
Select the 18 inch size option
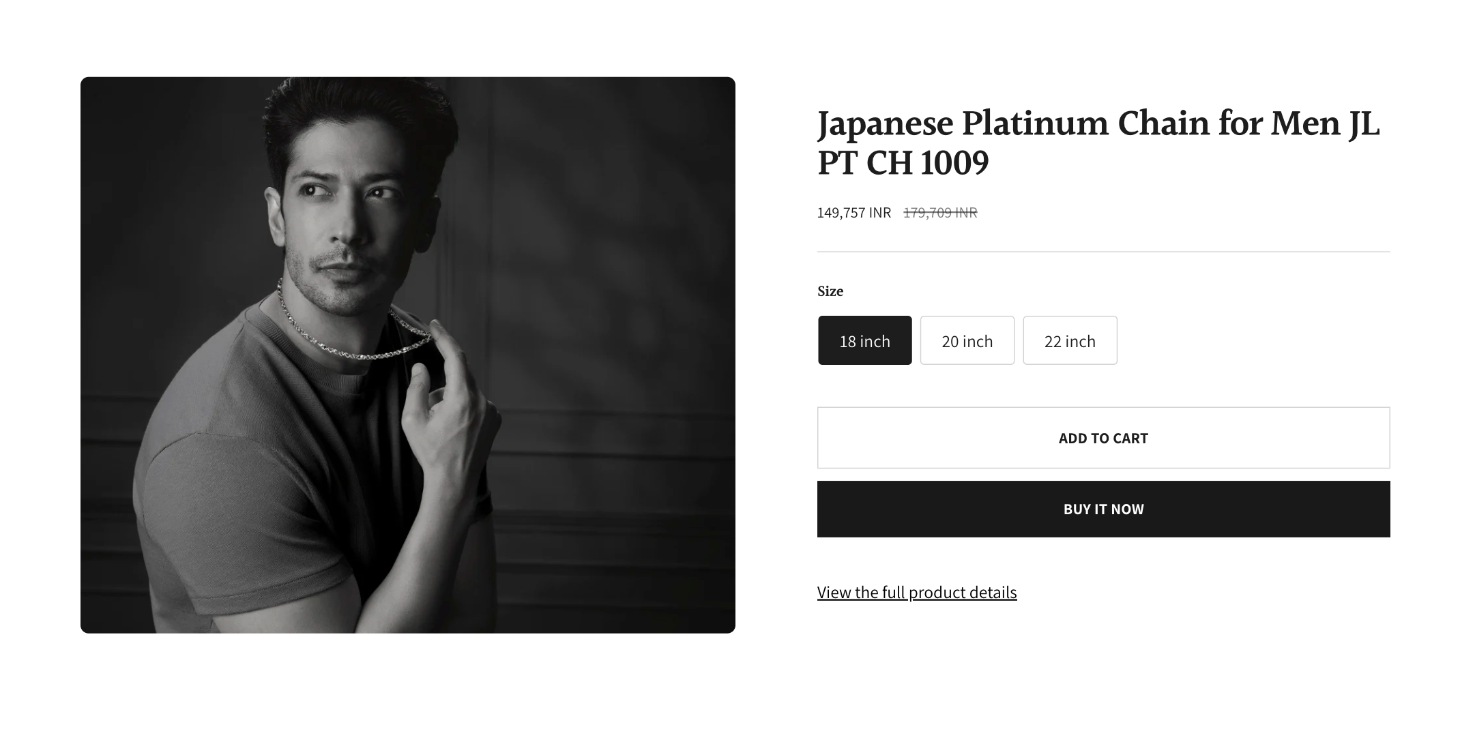[x=864, y=340]
